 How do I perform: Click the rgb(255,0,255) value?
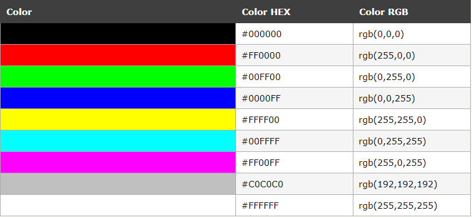tap(392, 163)
